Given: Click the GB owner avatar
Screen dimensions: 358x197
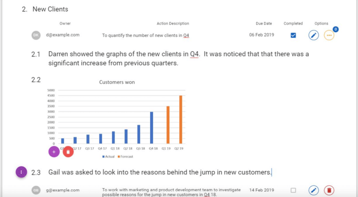Looking at the screenshot, I should pyautogui.click(x=36, y=190).
